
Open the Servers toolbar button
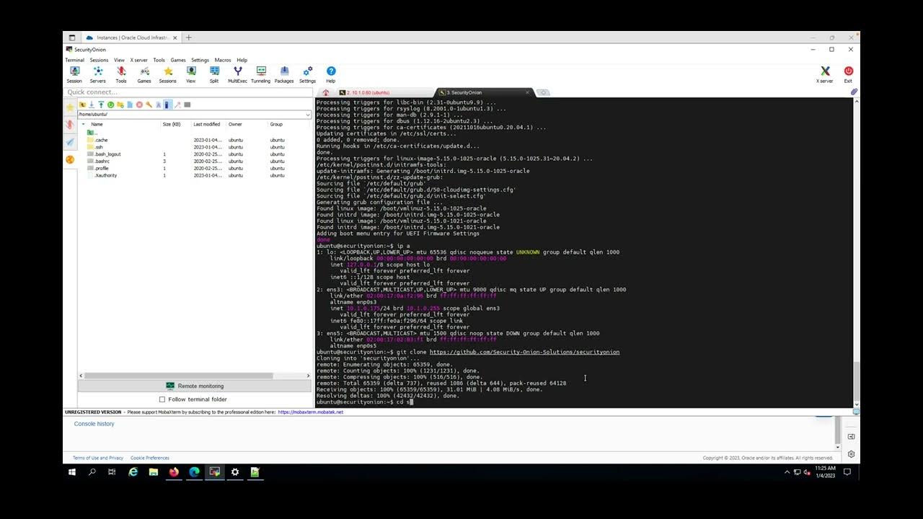coord(97,74)
